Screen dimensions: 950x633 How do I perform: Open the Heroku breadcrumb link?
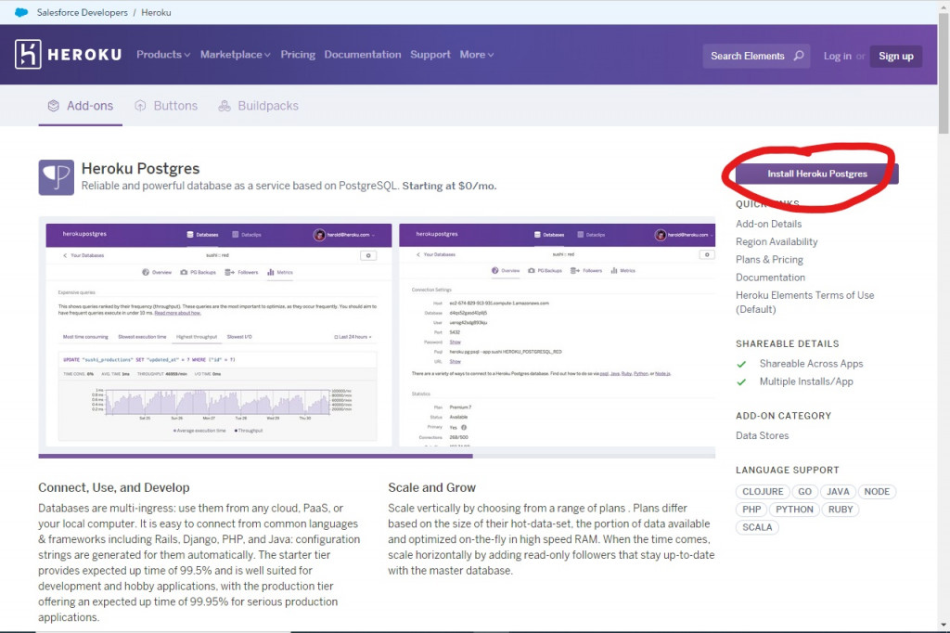[x=156, y=12]
